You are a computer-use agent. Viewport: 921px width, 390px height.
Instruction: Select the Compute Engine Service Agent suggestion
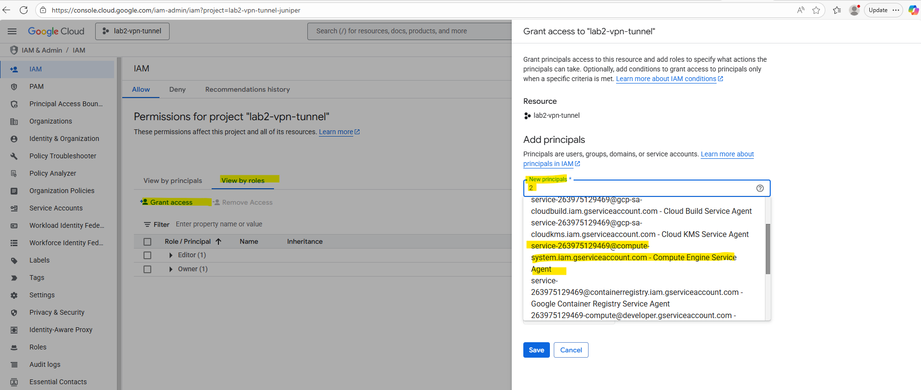pos(633,257)
